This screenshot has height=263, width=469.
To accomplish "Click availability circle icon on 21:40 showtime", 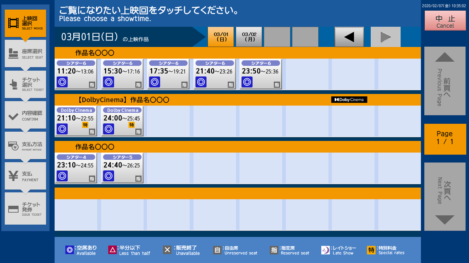I will click(201, 82).
